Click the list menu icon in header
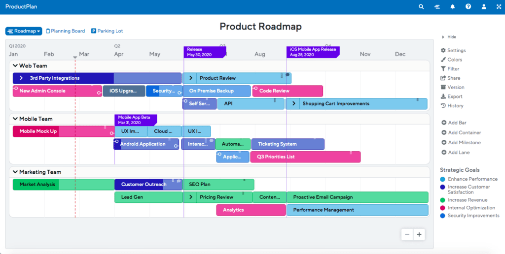 (x=437, y=7)
